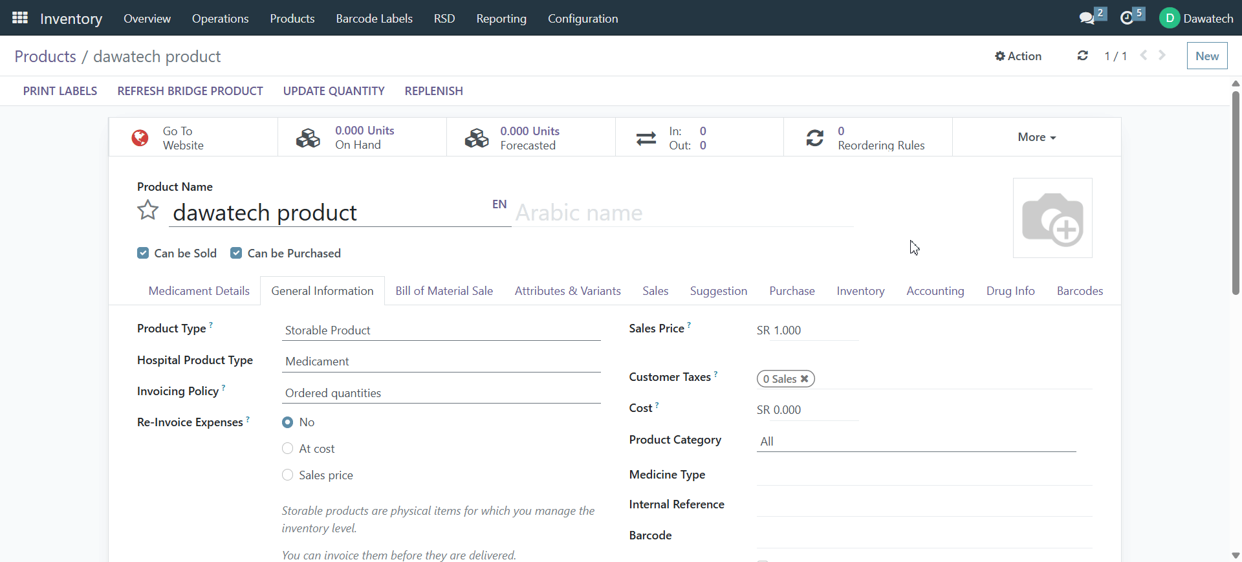Switch to Drug Info tab

click(1010, 291)
